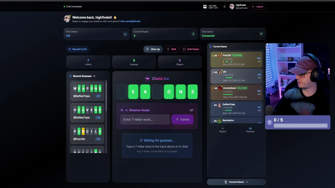Click the first empty letter tile

(121, 92)
